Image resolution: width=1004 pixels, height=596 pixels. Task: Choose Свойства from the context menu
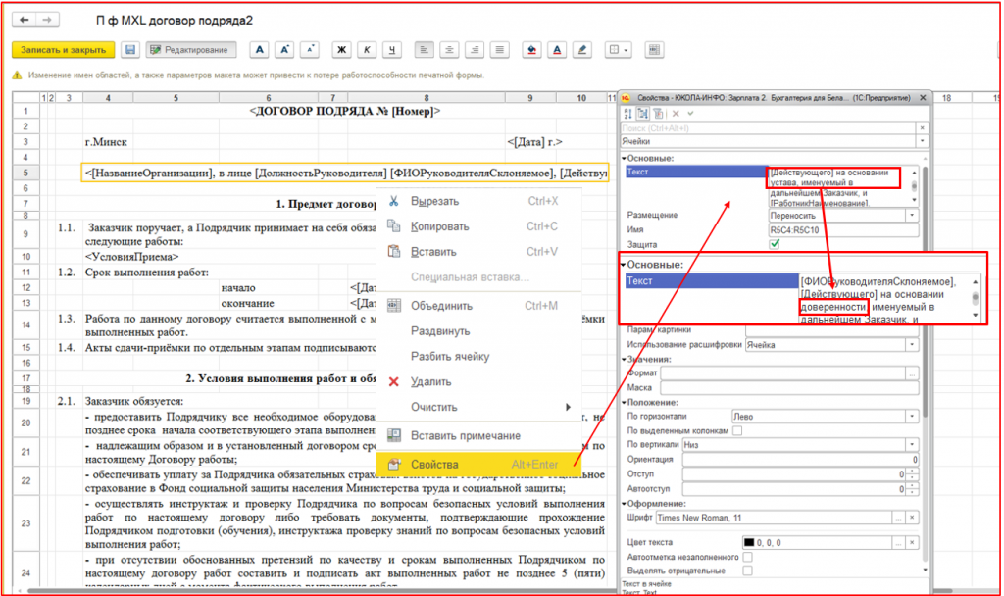pyautogui.click(x=478, y=464)
